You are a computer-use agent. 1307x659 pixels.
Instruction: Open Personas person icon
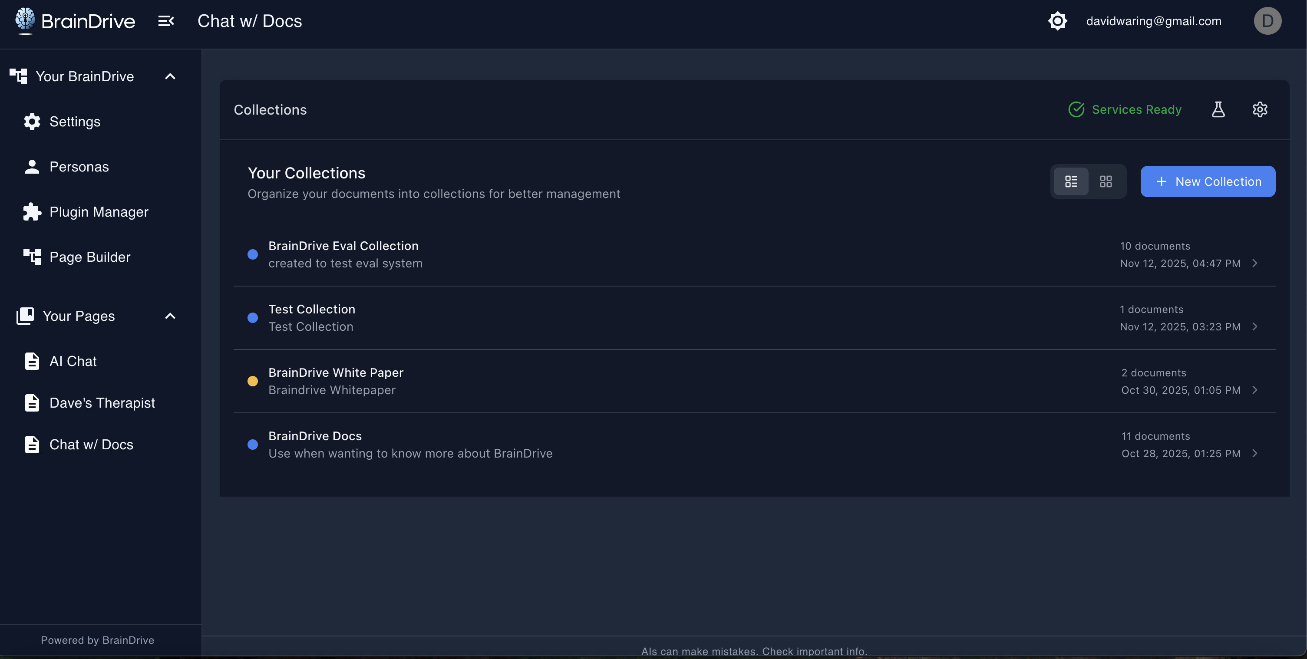click(x=32, y=167)
